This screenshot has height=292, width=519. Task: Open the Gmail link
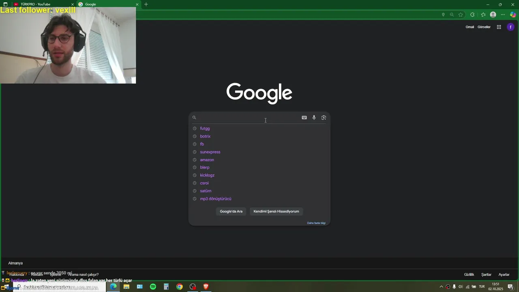(x=470, y=27)
